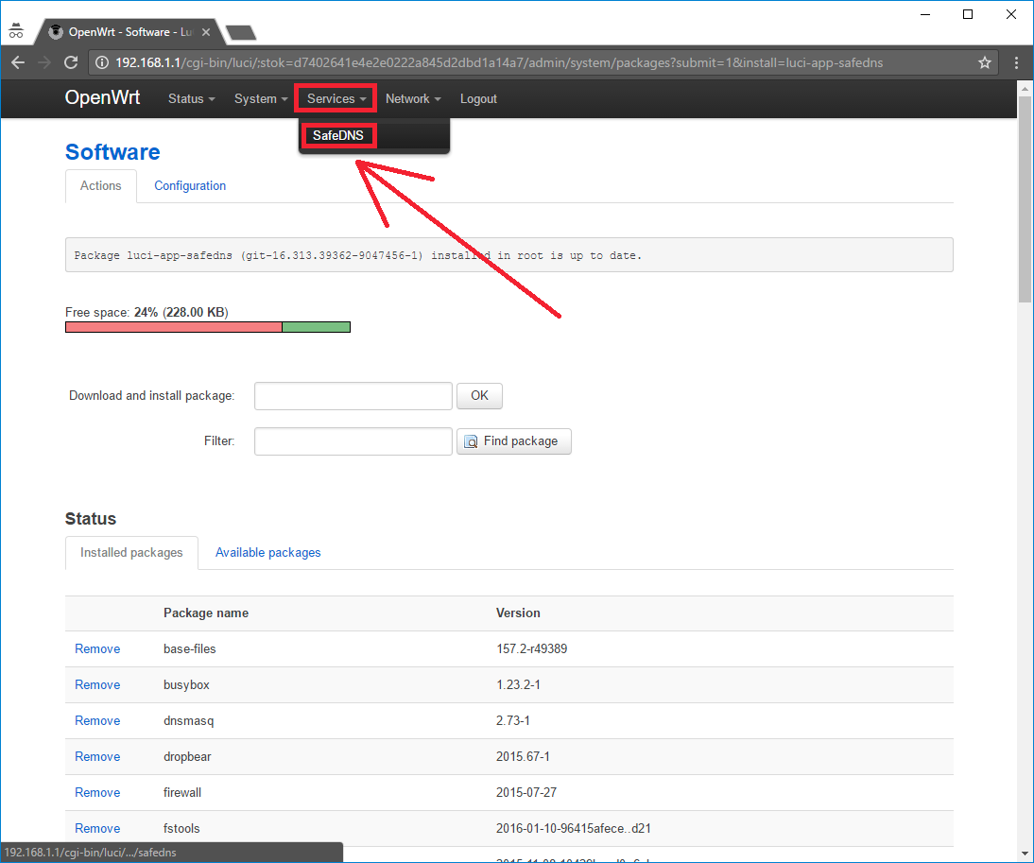This screenshot has width=1034, height=863.
Task: Maximize the browser window
Action: (968, 14)
